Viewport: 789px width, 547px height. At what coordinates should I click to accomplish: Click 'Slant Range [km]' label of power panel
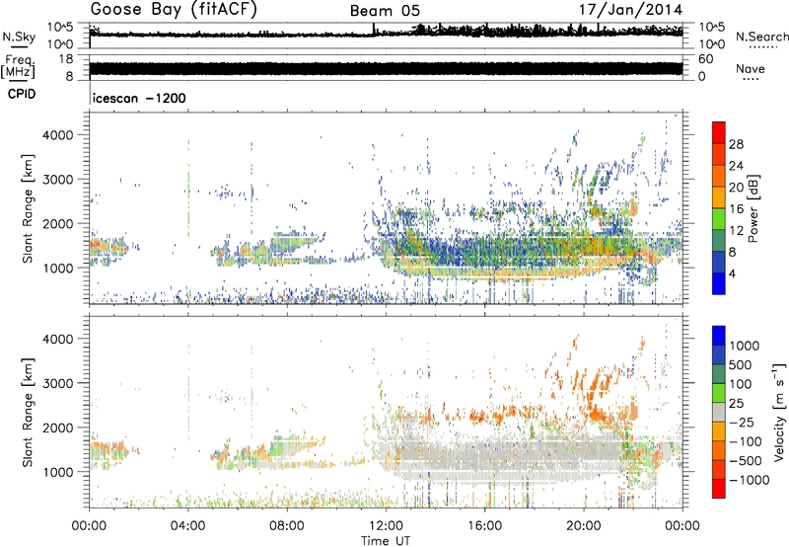[28, 208]
